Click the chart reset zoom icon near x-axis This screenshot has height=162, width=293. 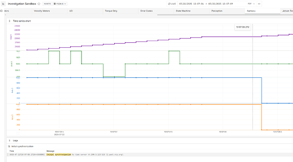[x=18, y=133]
